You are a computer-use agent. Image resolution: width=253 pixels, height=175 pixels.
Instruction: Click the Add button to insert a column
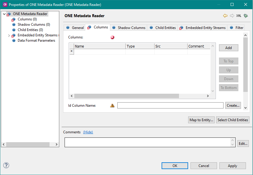229,48
